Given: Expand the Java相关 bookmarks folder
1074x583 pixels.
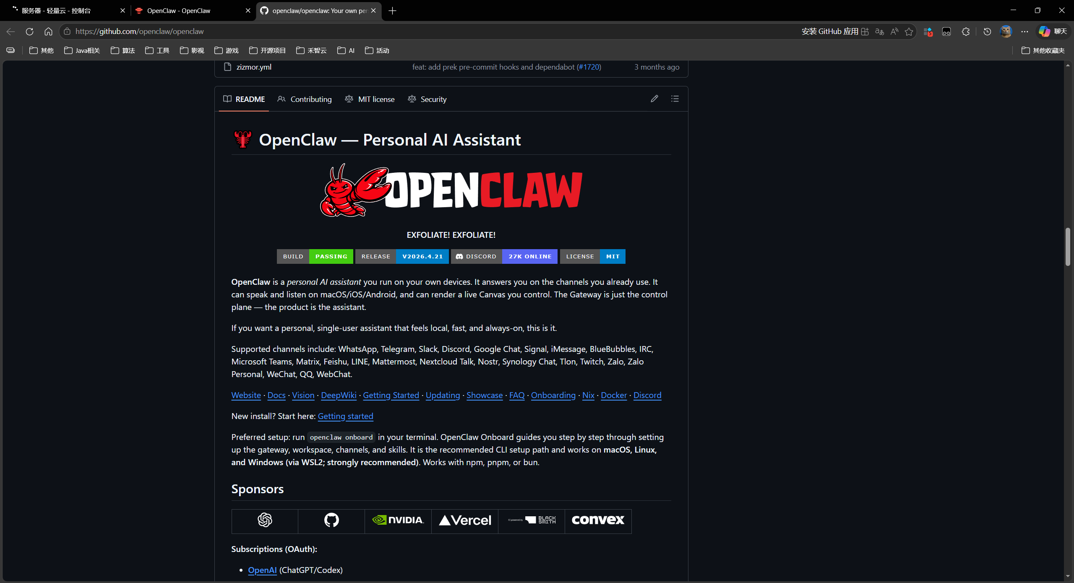Looking at the screenshot, I should click(x=82, y=51).
